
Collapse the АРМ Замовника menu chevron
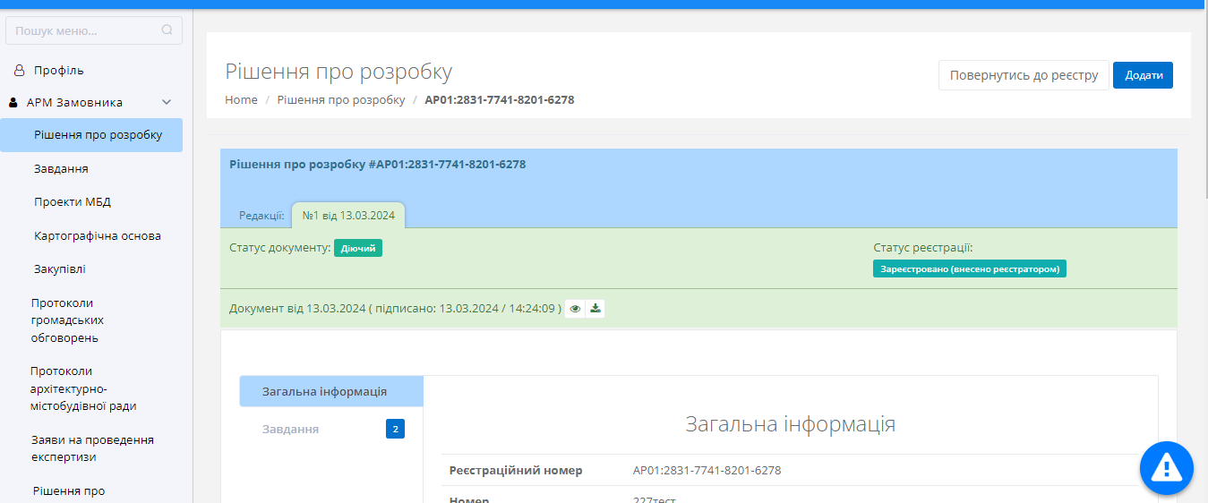167,103
